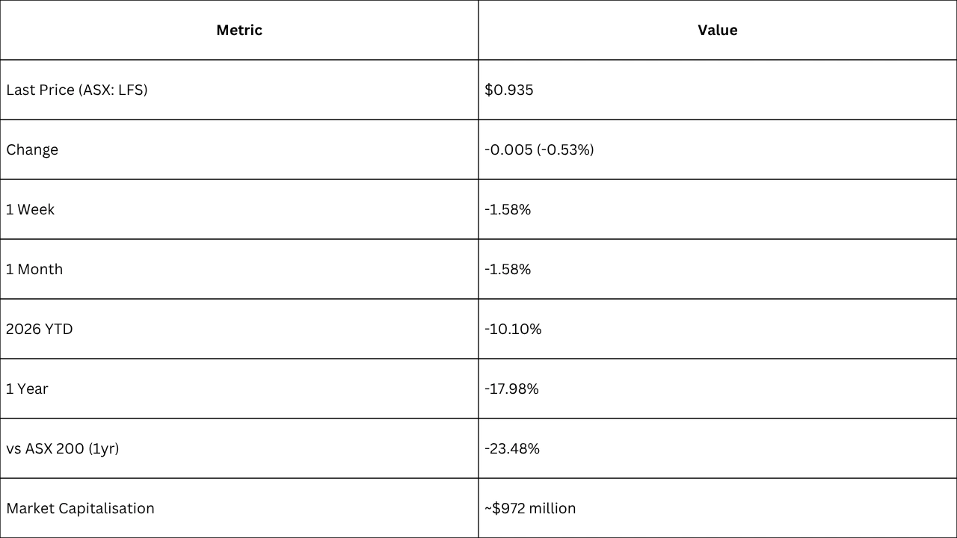
Task: Click the 2026 YTD label cell
Action: (x=40, y=329)
